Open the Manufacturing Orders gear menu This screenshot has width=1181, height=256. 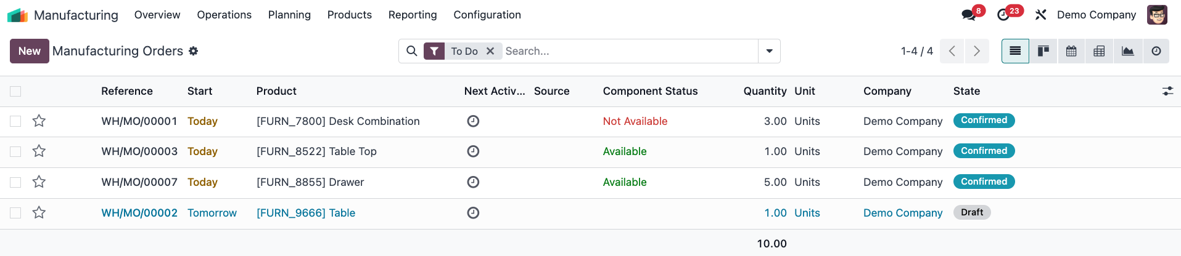click(194, 51)
